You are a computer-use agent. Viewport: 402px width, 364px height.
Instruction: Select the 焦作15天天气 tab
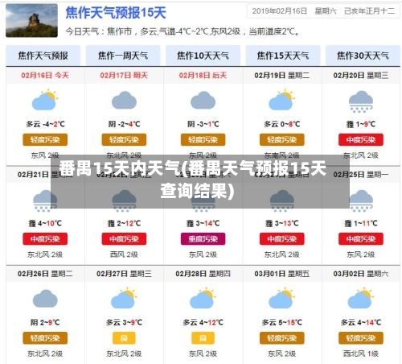tap(283, 56)
